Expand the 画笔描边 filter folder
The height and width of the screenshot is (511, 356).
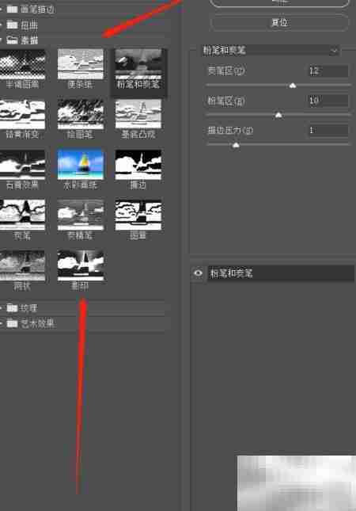pos(2,10)
